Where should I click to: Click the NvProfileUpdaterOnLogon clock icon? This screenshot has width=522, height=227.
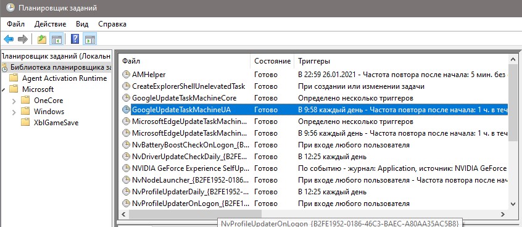126,204
